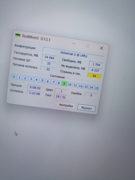The width and height of the screenshot is (135, 180).
Task: Click the Свободно MB value 1 704
Action: coord(96,65)
